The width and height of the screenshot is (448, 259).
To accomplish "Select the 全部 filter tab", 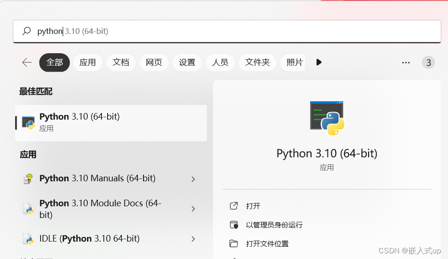I will (x=55, y=63).
